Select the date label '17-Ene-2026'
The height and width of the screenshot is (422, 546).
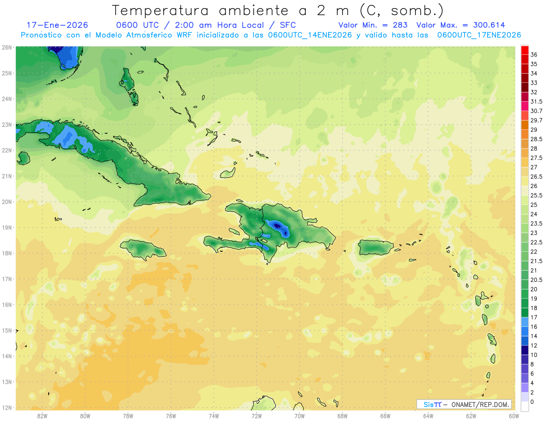click(57, 25)
